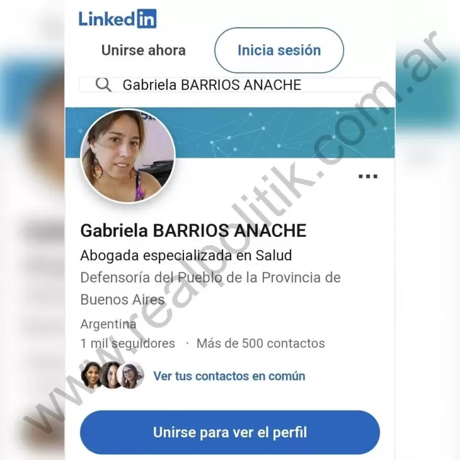Click Más de 500 contactos
The height and width of the screenshot is (460, 460).
(x=261, y=343)
